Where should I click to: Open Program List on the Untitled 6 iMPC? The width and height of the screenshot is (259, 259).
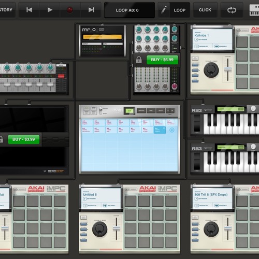pyautogui.click(x=90, y=206)
